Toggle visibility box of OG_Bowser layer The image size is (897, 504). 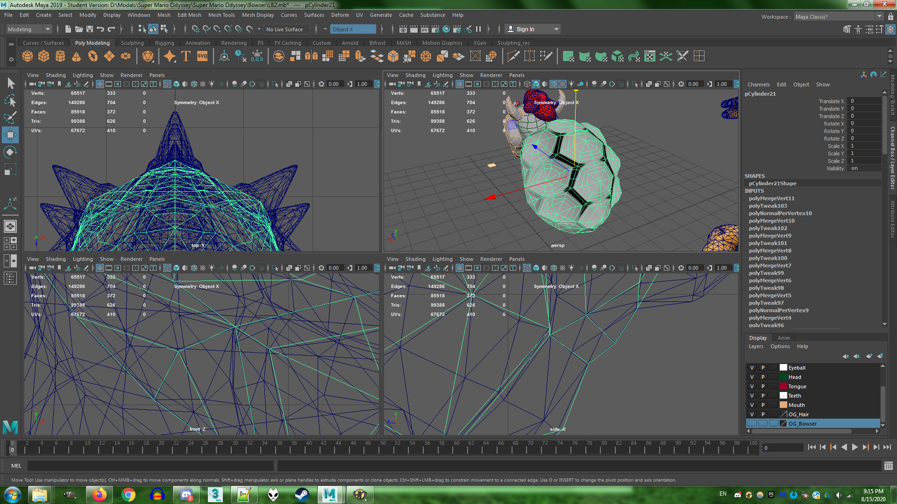752,424
